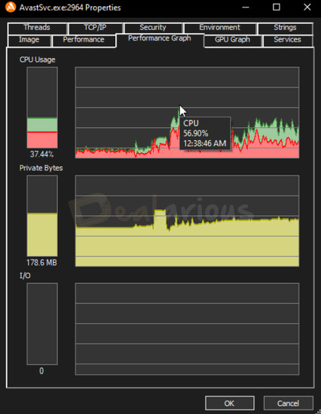Open the Performance tab
This screenshot has height=414, width=321.
84,40
